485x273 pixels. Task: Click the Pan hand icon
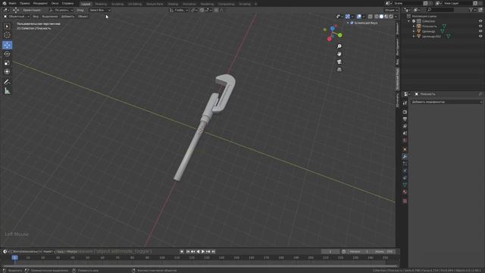click(339, 54)
